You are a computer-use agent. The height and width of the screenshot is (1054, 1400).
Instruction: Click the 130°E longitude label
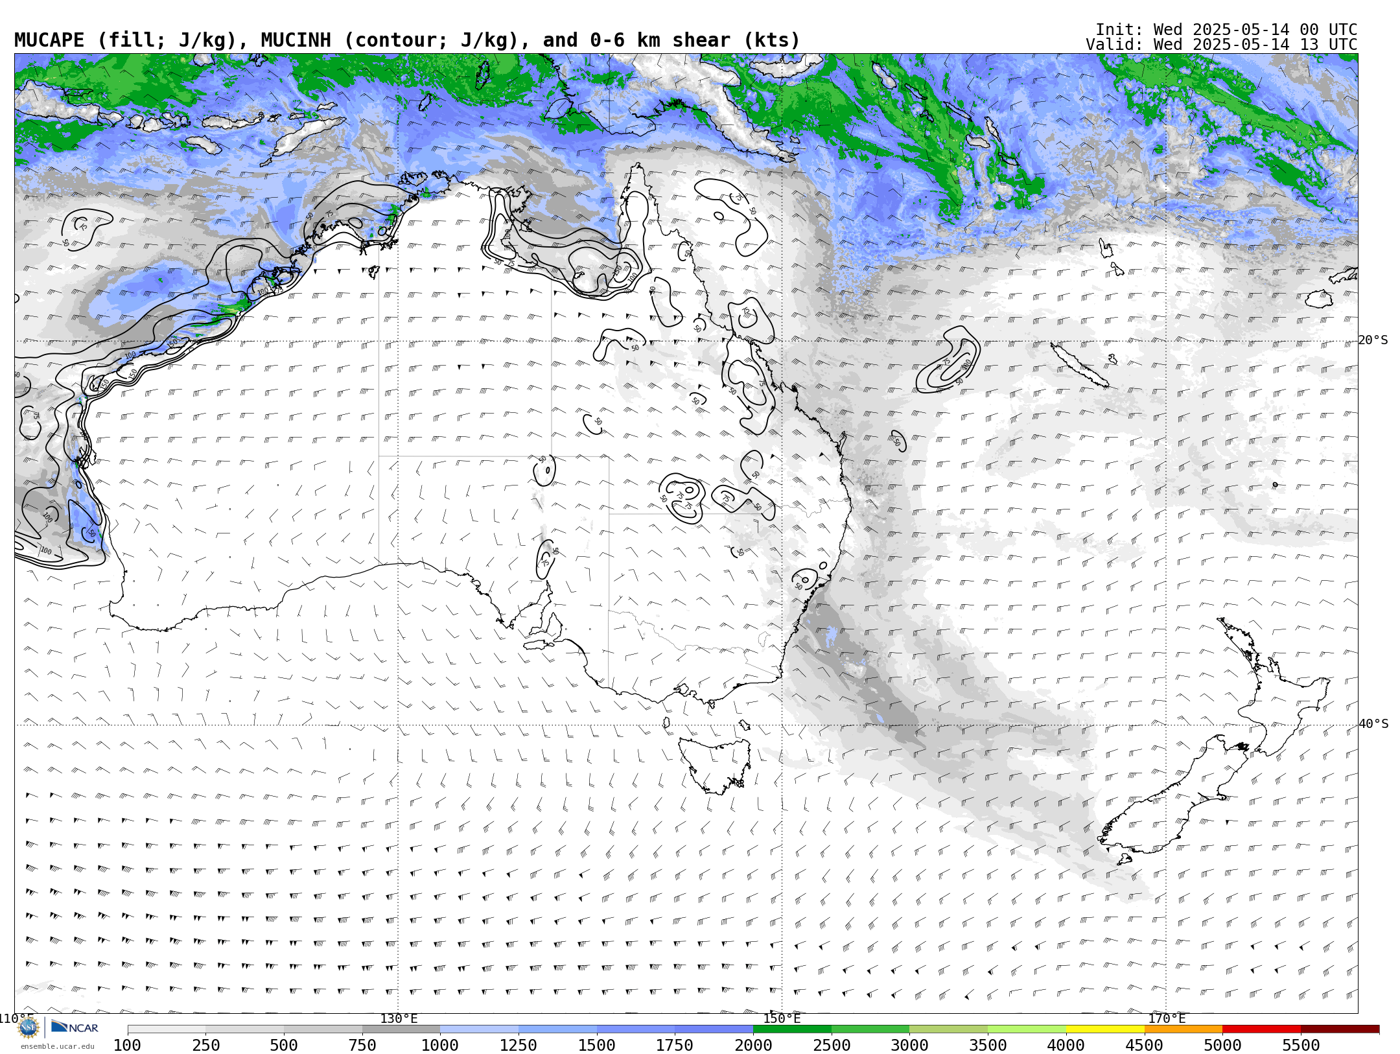coord(399,1019)
